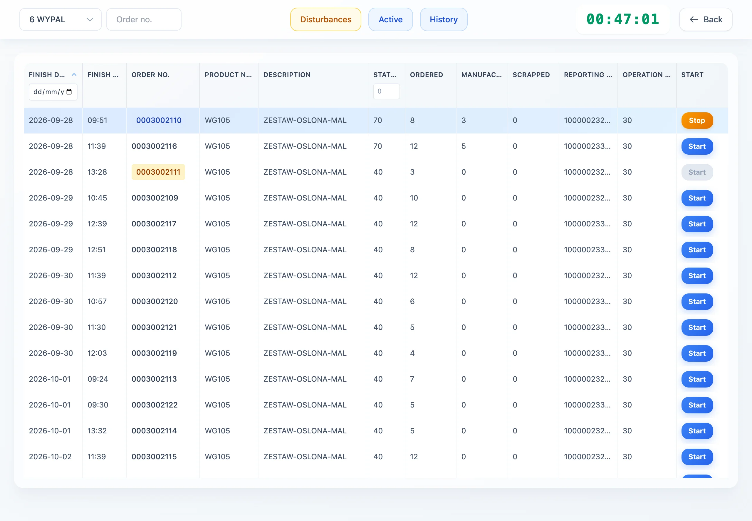Start order 0003002116
Image resolution: width=752 pixels, height=521 pixels.
click(697, 146)
